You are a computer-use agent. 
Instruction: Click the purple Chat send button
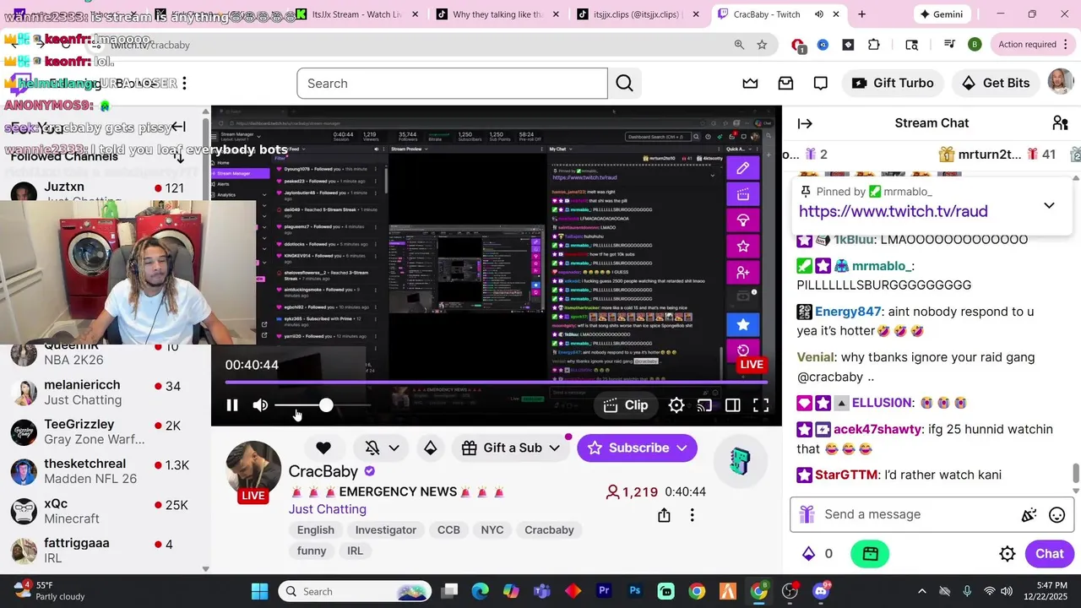[x=1049, y=554]
